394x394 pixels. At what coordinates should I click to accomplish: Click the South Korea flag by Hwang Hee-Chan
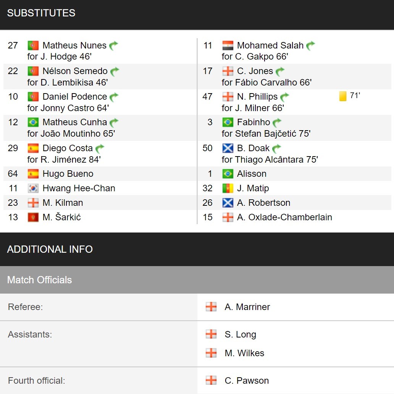(x=33, y=189)
